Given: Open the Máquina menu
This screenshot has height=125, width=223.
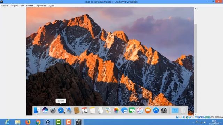Looking at the screenshot, I should (15, 6).
